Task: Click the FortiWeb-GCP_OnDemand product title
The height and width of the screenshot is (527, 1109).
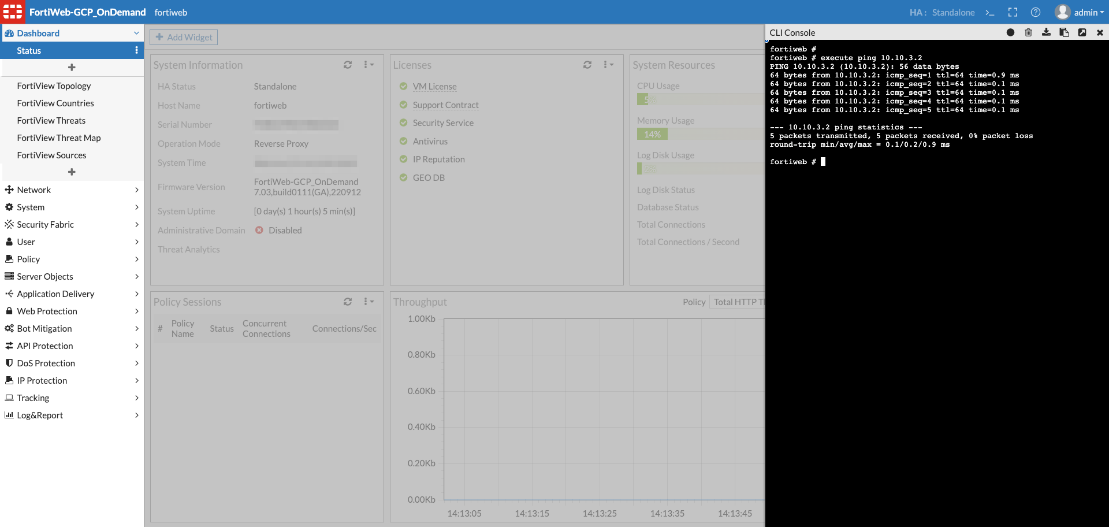Action: pyautogui.click(x=88, y=12)
